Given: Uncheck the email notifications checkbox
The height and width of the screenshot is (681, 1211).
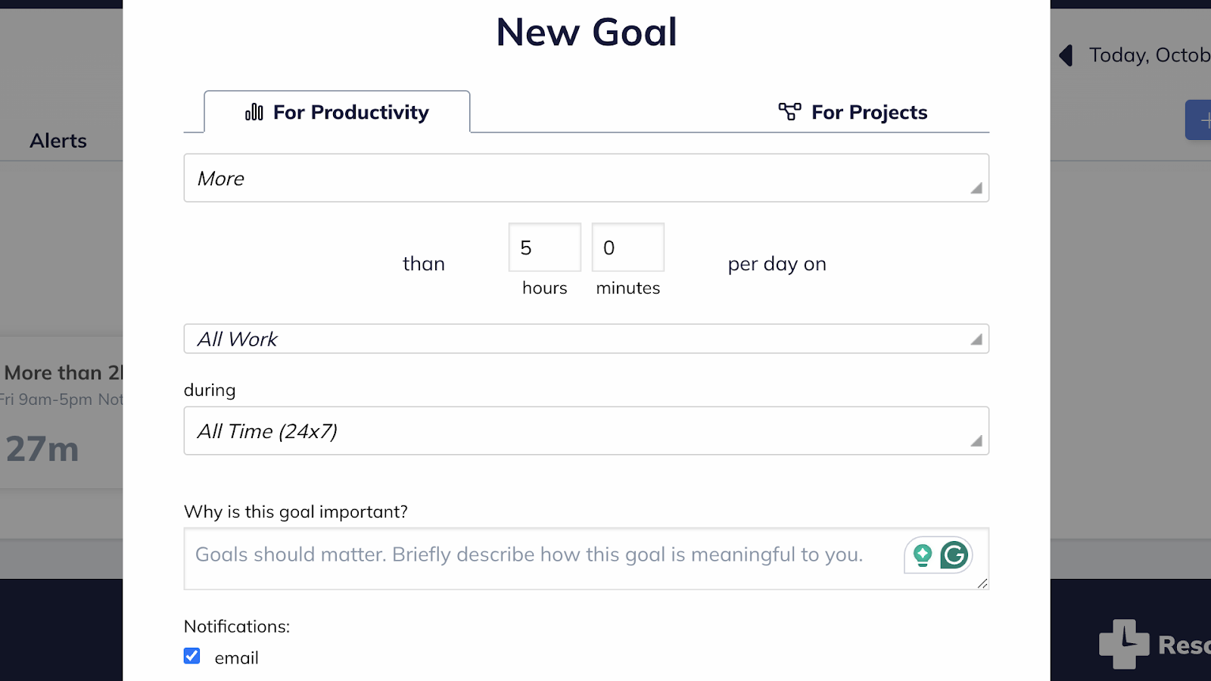Looking at the screenshot, I should pos(192,656).
